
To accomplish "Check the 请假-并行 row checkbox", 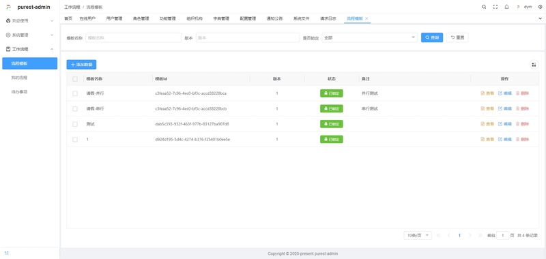I will click(x=75, y=93).
